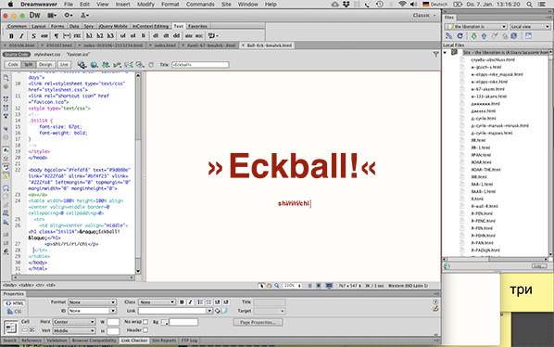Open the Classic workspace switcher
554x347 pixels.
click(424, 15)
